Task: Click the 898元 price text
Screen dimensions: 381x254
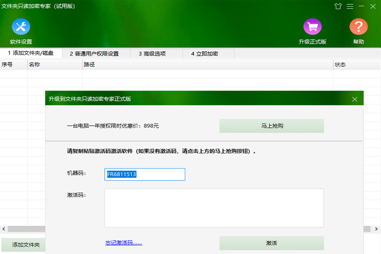Action: (x=151, y=126)
